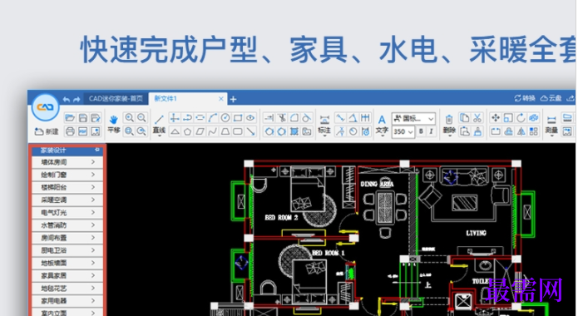Image resolution: width=578 pixels, height=316 pixels.
Task: Click the rotate circular arrow icon
Action: click(x=521, y=117)
